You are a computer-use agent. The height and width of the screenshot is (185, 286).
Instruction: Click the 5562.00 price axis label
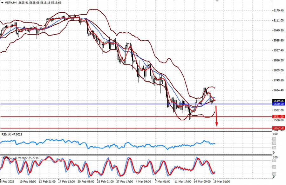pos(278,110)
